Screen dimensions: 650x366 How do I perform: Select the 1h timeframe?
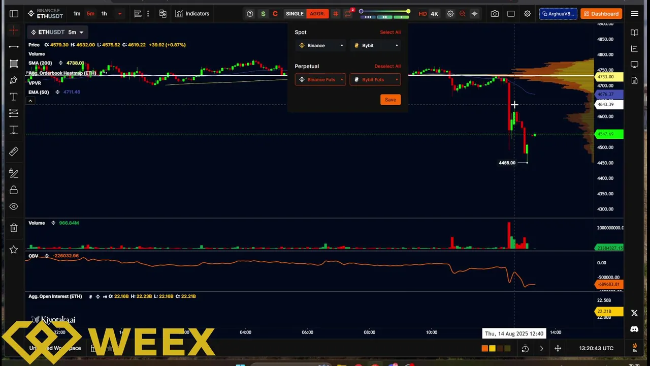pos(104,14)
